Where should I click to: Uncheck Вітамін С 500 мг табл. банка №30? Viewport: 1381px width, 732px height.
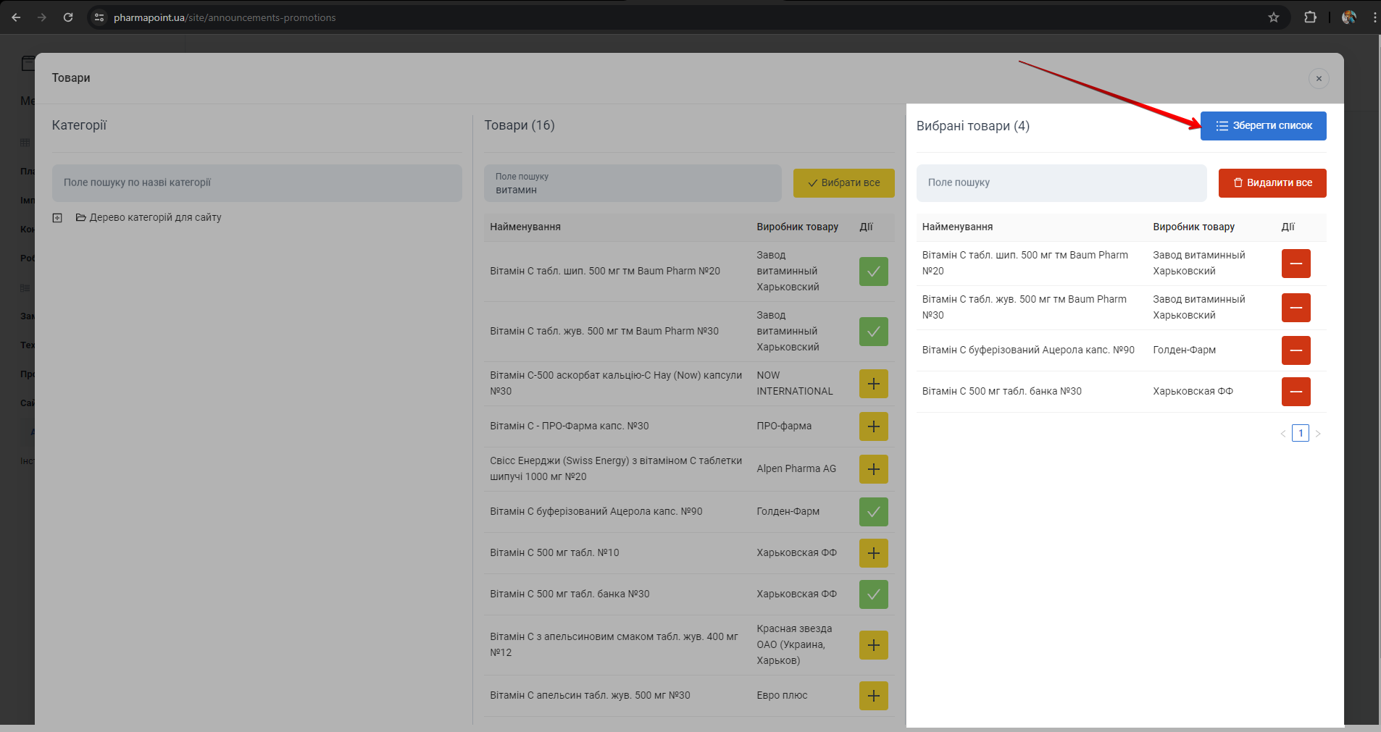click(873, 594)
